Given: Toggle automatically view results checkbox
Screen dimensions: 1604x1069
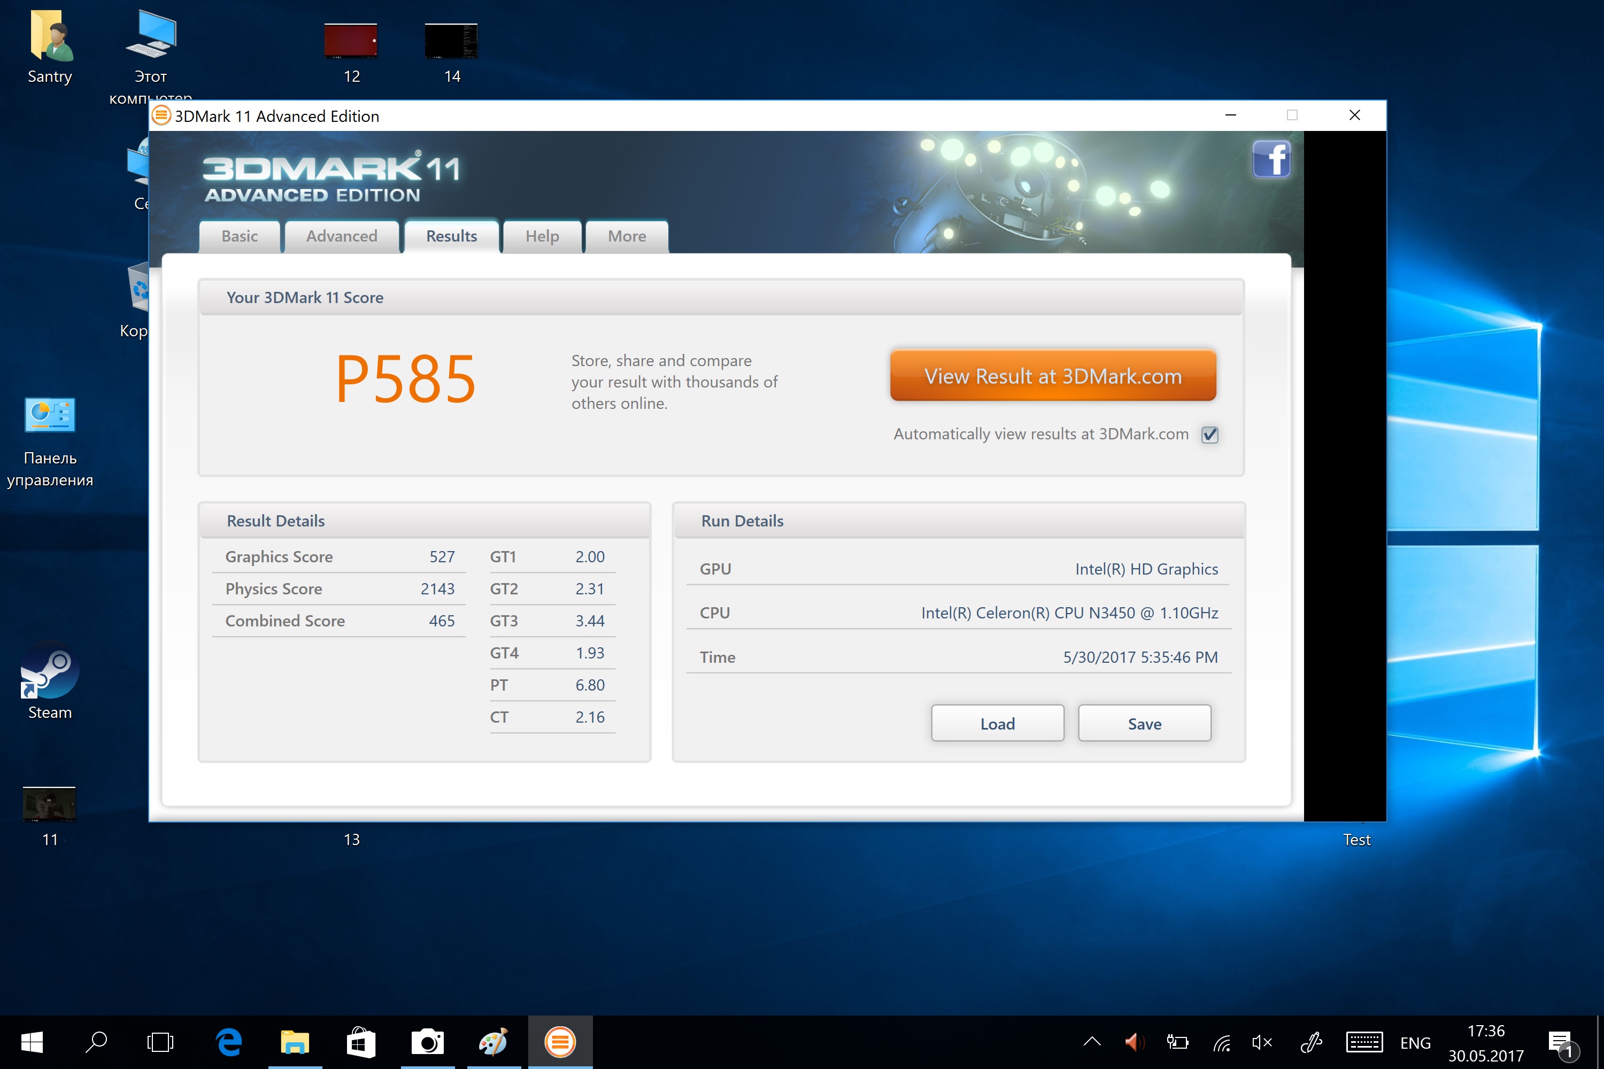Looking at the screenshot, I should 1210,434.
